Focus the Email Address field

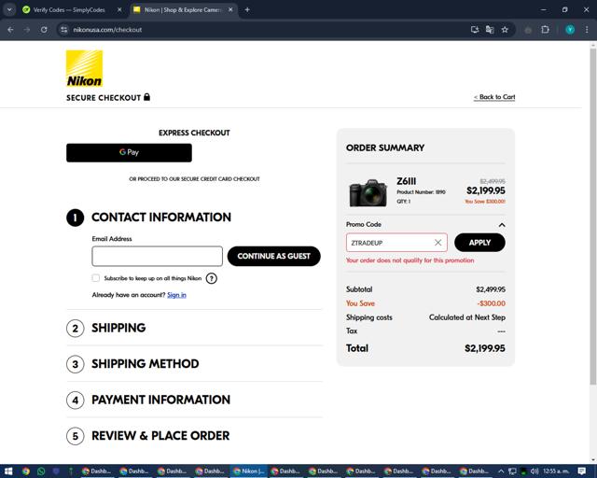[158, 256]
